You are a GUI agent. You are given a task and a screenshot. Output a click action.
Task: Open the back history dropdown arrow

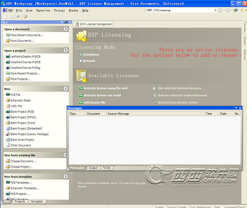(x=224, y=11)
